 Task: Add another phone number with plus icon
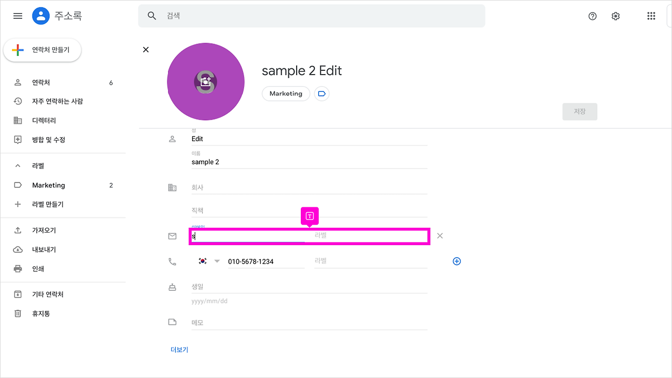point(457,261)
